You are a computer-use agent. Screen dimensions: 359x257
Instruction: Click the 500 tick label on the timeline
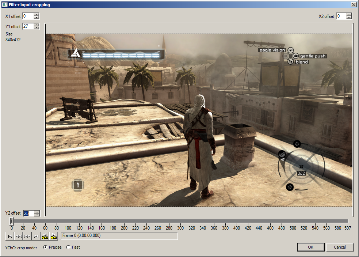pos(293,228)
